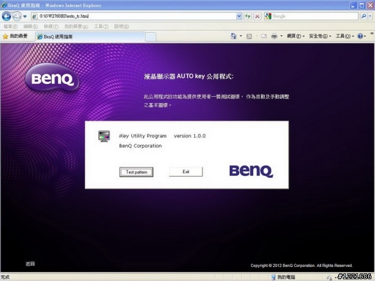The width and height of the screenshot is (375, 281).
Task: Click the Help question mark icon
Action: coord(360,36)
